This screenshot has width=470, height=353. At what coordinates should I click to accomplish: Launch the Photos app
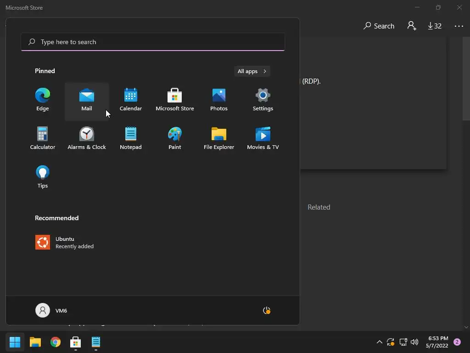(219, 101)
